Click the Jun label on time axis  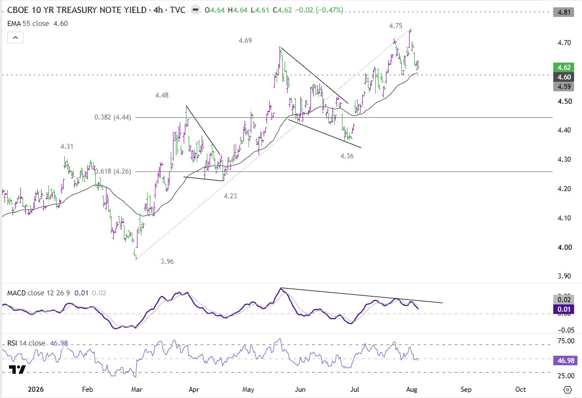click(300, 390)
